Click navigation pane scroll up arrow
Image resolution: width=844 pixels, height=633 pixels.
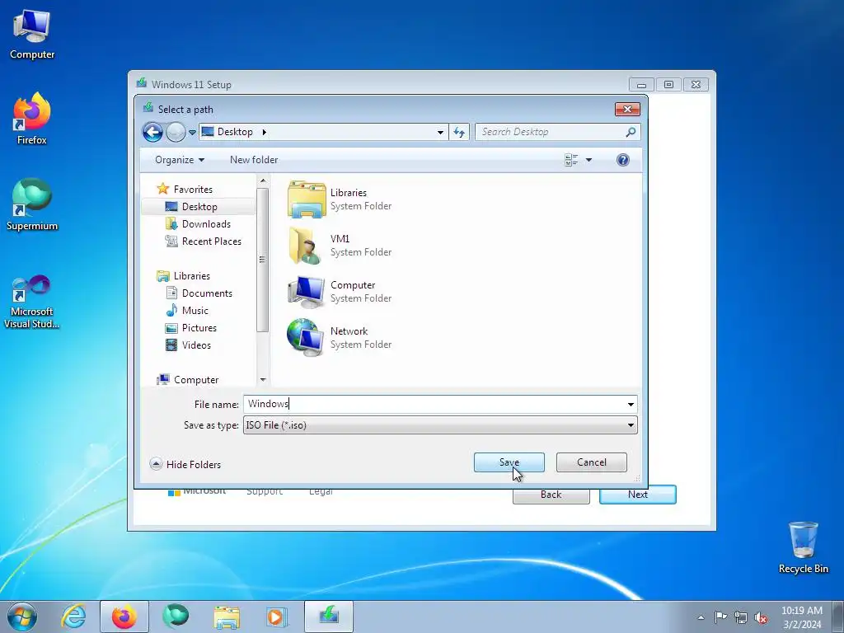263,181
